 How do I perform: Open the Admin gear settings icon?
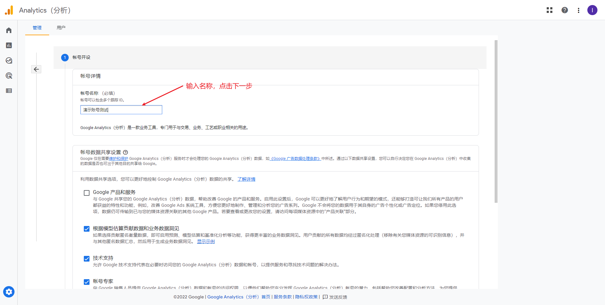[9, 292]
